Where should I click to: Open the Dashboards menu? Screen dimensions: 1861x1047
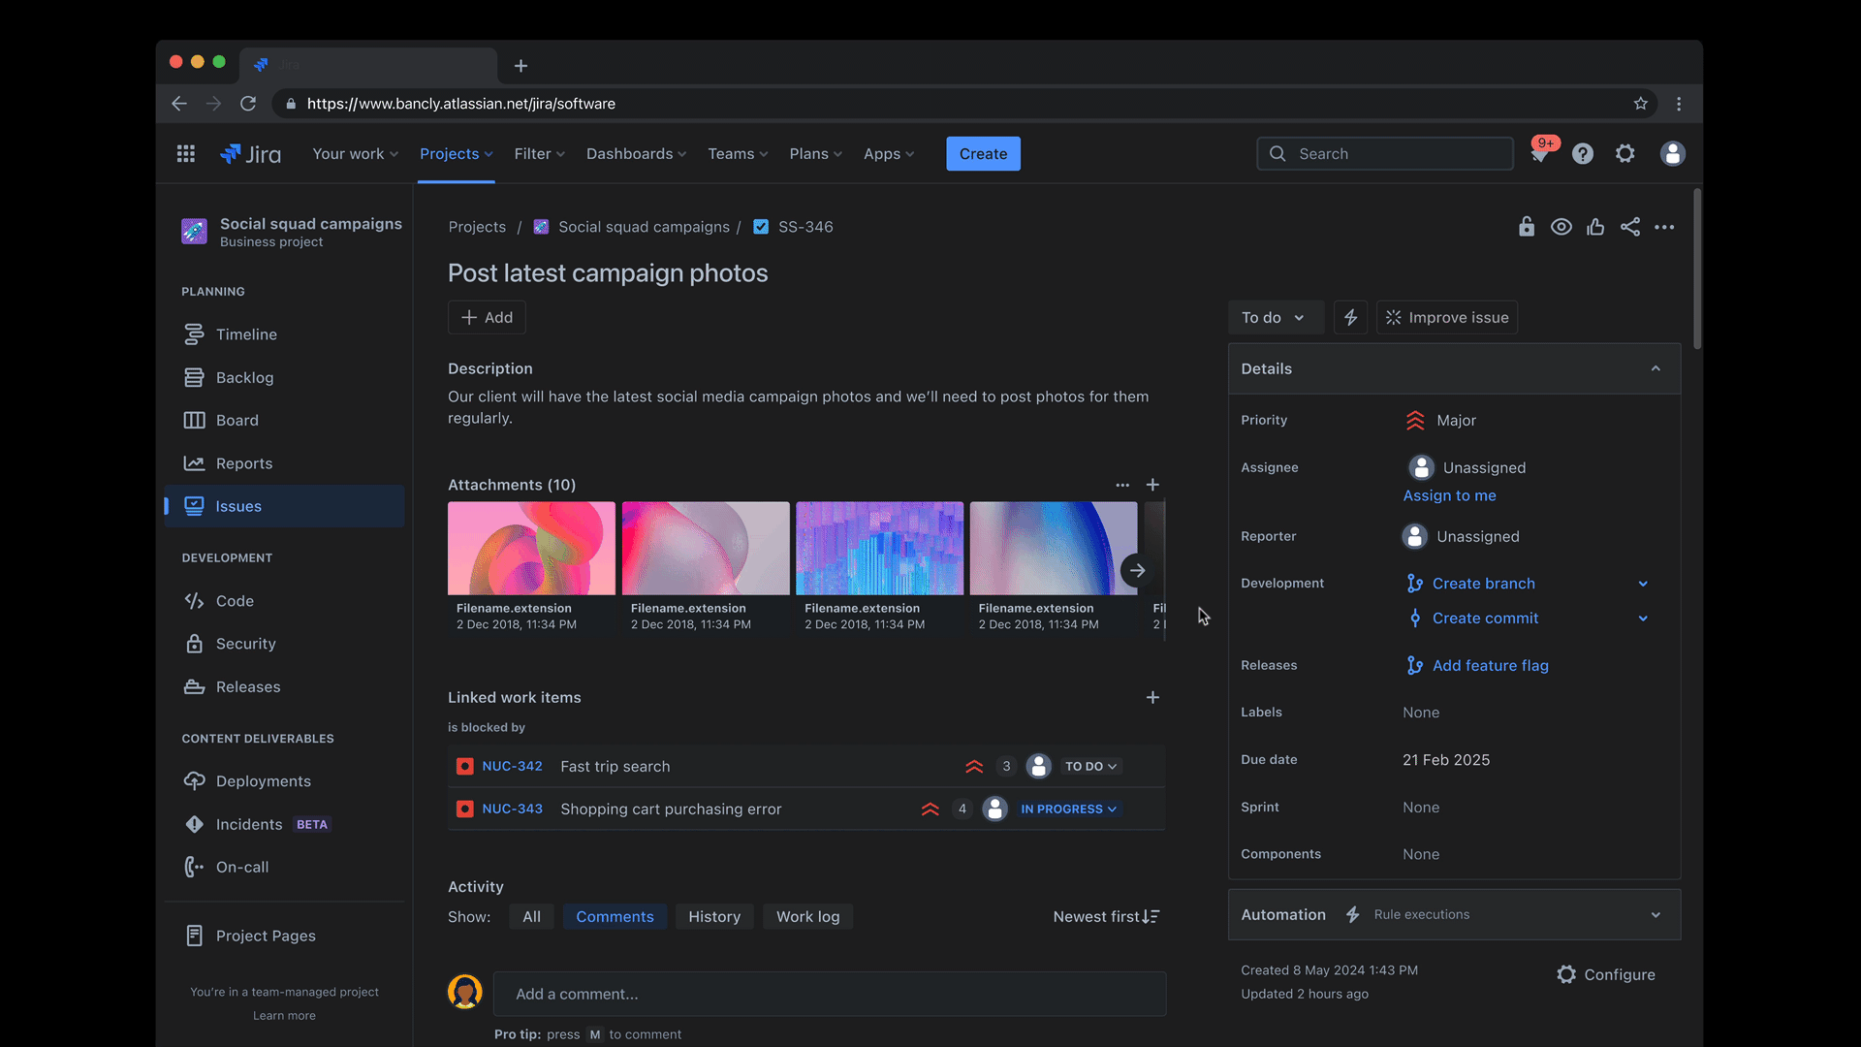(x=636, y=154)
